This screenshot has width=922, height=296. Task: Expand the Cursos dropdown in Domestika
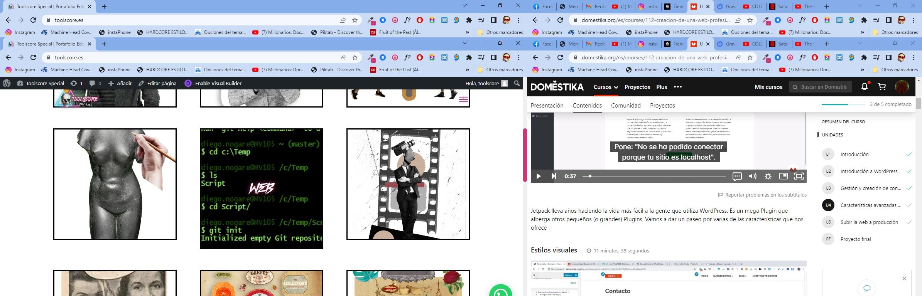[606, 87]
